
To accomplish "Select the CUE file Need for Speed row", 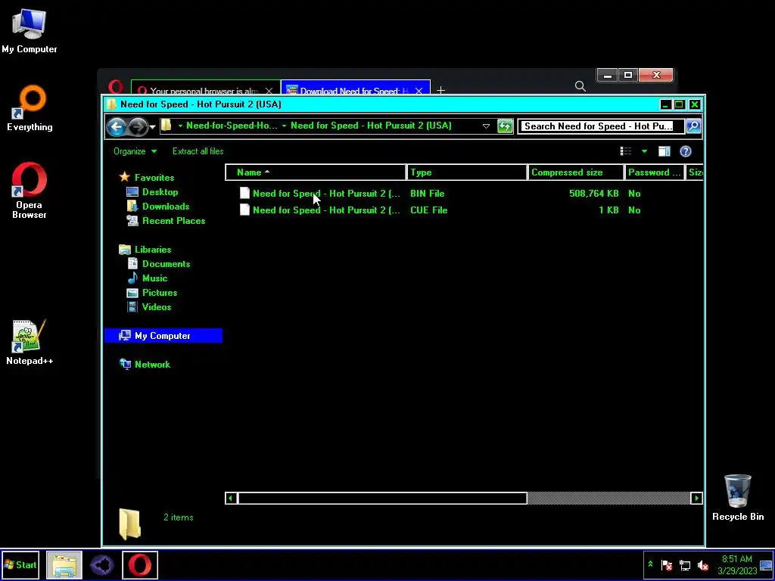I will click(x=440, y=210).
